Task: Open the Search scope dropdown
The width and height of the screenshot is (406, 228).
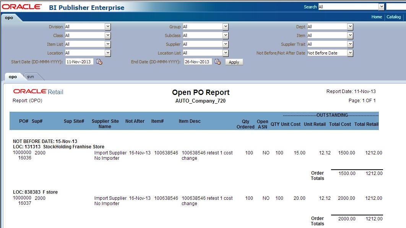Action: pos(381,7)
